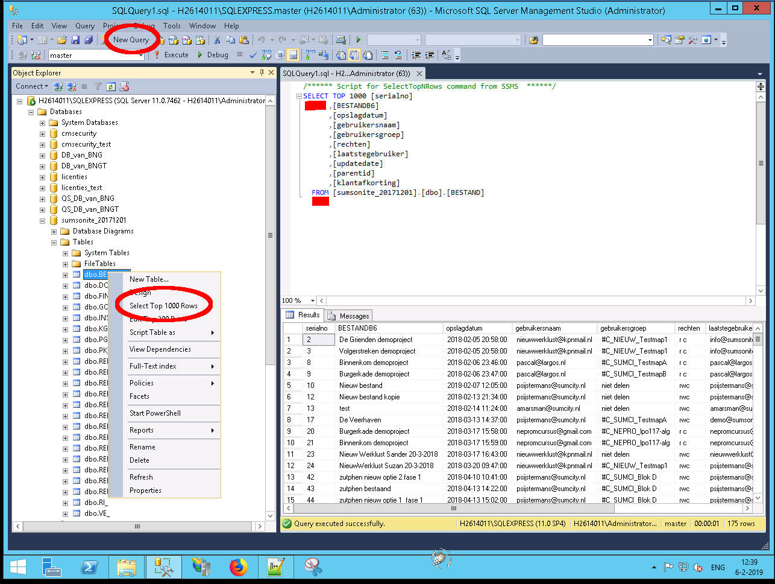Click the Open File folder icon
The width and height of the screenshot is (775, 584).
click(x=61, y=40)
